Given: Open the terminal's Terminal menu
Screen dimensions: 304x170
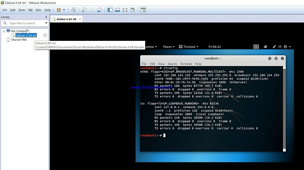Looking at the screenshot, I should (x=186, y=64).
